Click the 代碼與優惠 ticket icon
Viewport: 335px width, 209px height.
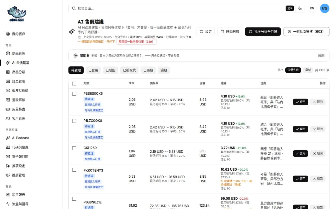8,147
